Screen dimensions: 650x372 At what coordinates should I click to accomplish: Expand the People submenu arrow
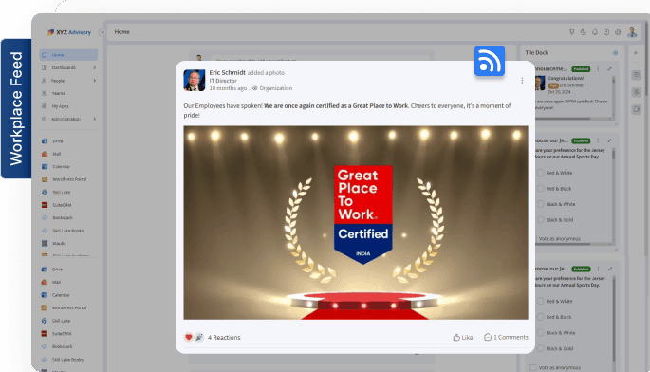95,81
